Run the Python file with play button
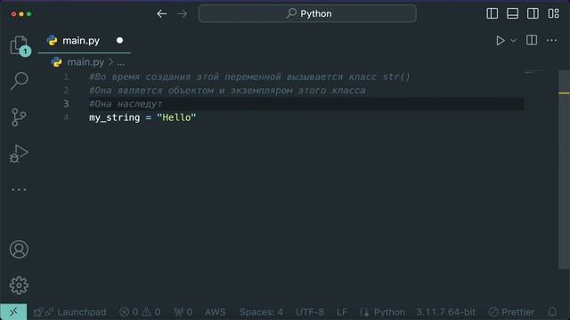This screenshot has height=320, width=570. pos(501,40)
